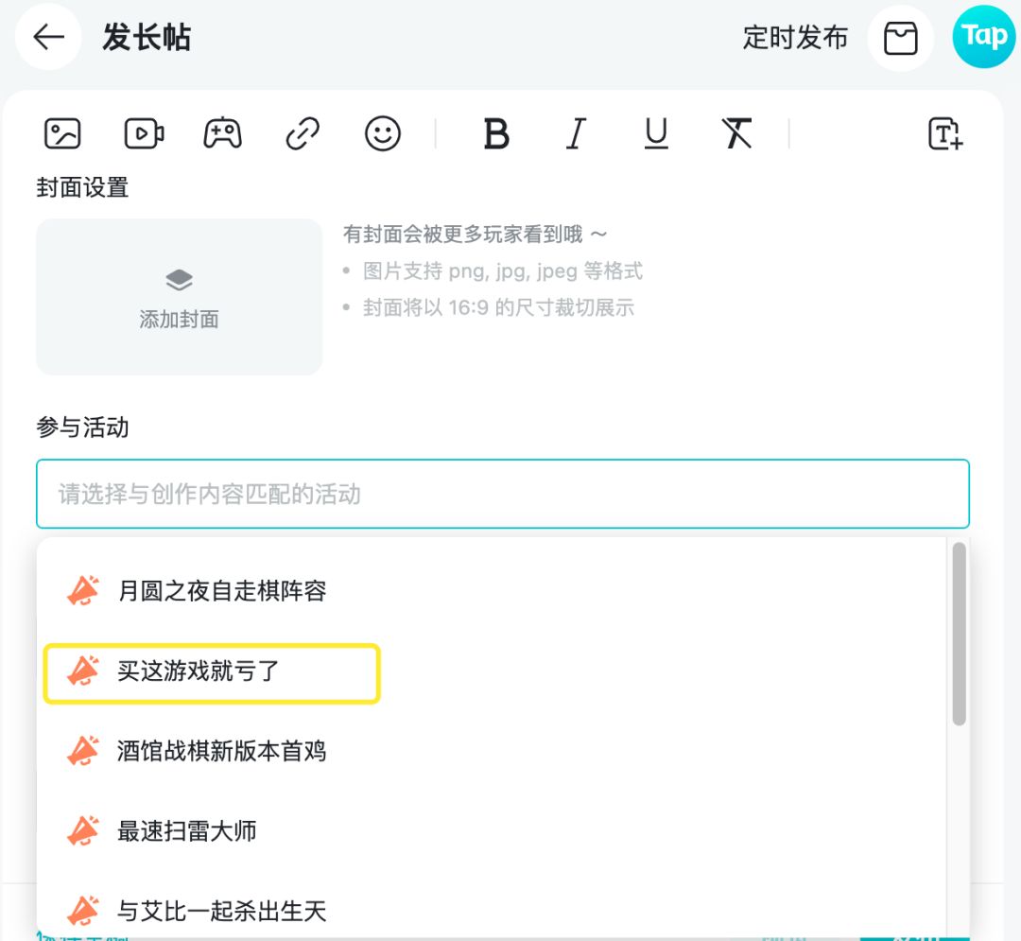Select the 月圆之夜自走棋阵容 activity
The image size is (1021, 941).
222,591
